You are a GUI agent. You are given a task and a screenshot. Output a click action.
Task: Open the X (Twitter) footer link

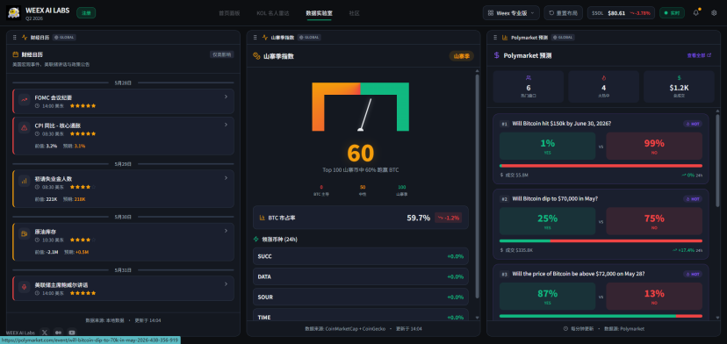pyautogui.click(x=45, y=333)
